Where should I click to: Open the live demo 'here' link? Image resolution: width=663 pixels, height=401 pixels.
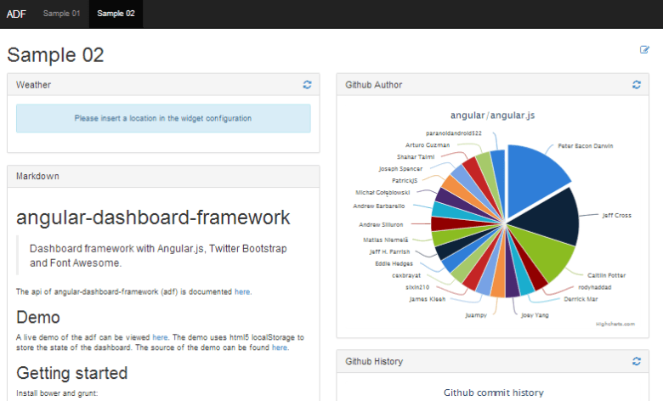coord(160,337)
